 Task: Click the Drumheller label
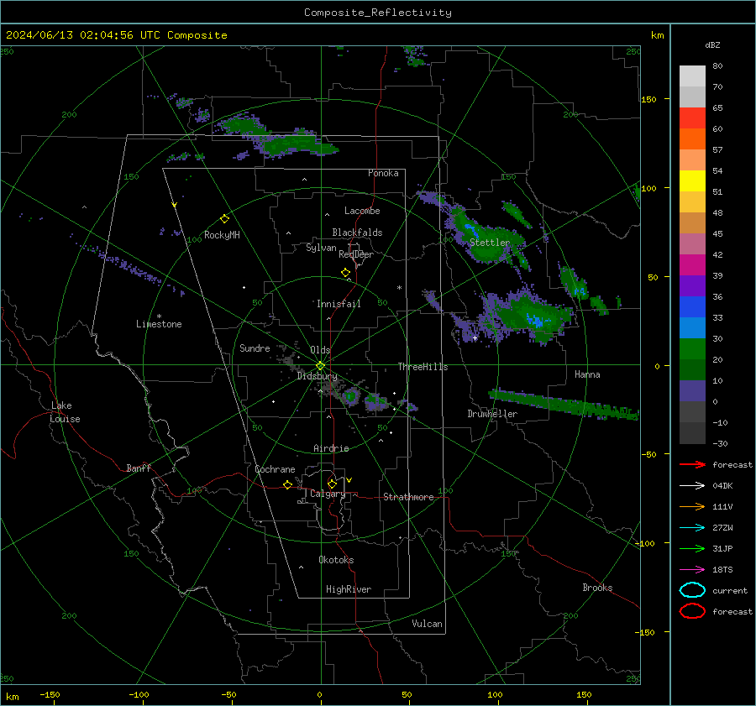[x=492, y=414]
